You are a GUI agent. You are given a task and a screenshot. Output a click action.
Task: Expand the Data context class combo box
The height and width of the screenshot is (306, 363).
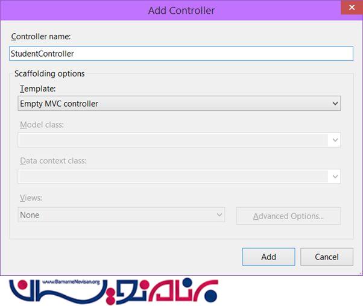tap(179, 176)
